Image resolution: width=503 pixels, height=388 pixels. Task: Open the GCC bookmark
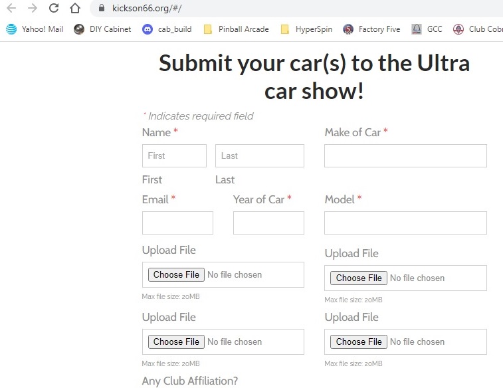point(427,29)
